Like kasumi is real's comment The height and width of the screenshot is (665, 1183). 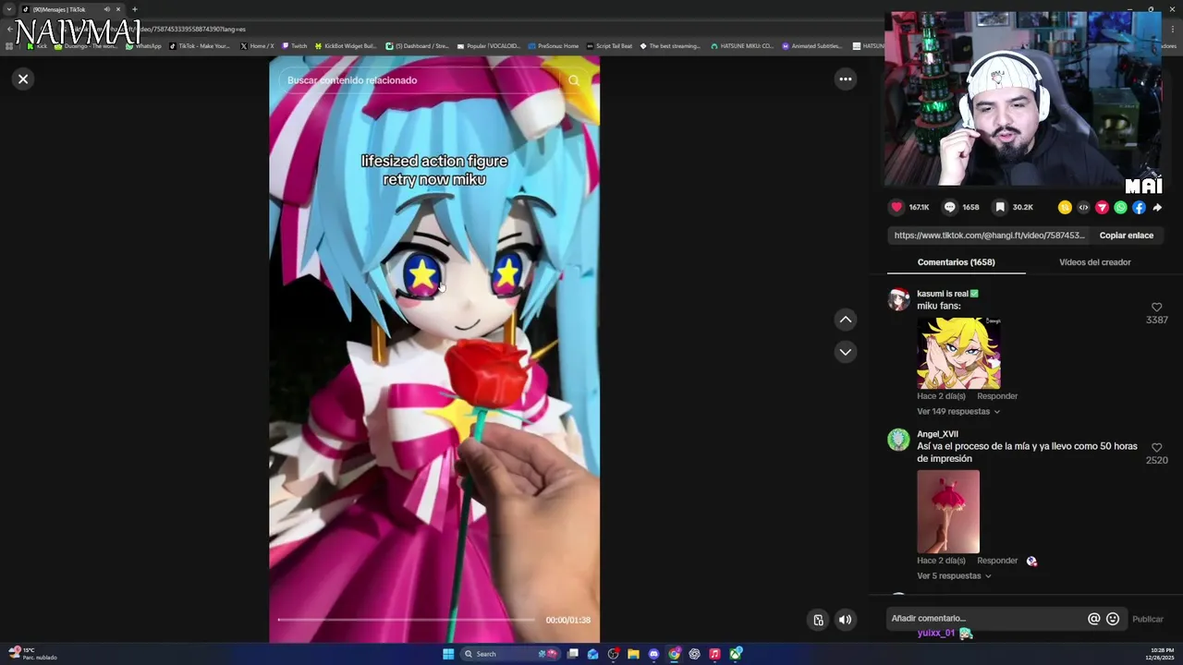[x=1156, y=308]
